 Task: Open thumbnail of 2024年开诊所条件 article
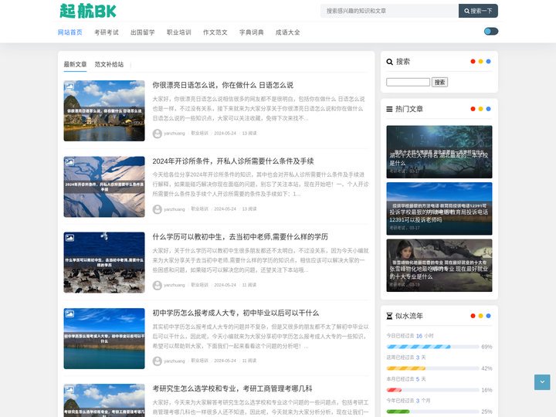point(104,187)
